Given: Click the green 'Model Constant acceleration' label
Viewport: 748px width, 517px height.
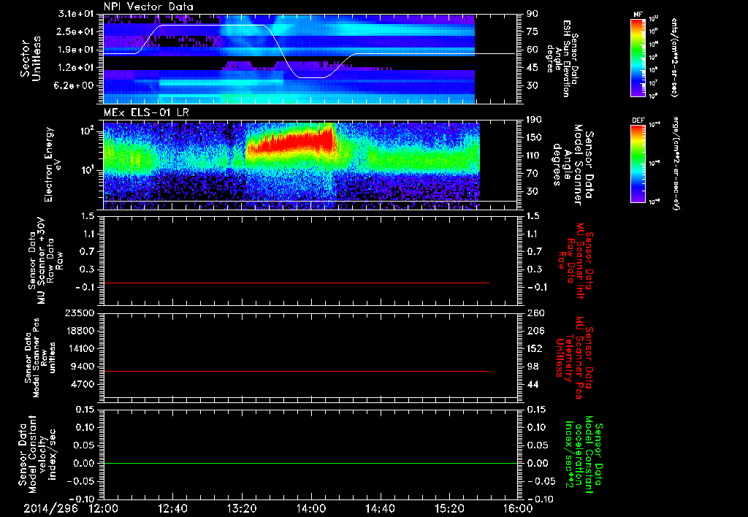Looking at the screenshot, I should [584, 456].
